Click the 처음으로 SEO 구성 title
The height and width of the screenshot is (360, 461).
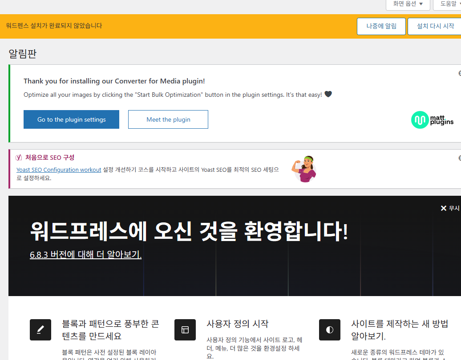click(x=50, y=158)
